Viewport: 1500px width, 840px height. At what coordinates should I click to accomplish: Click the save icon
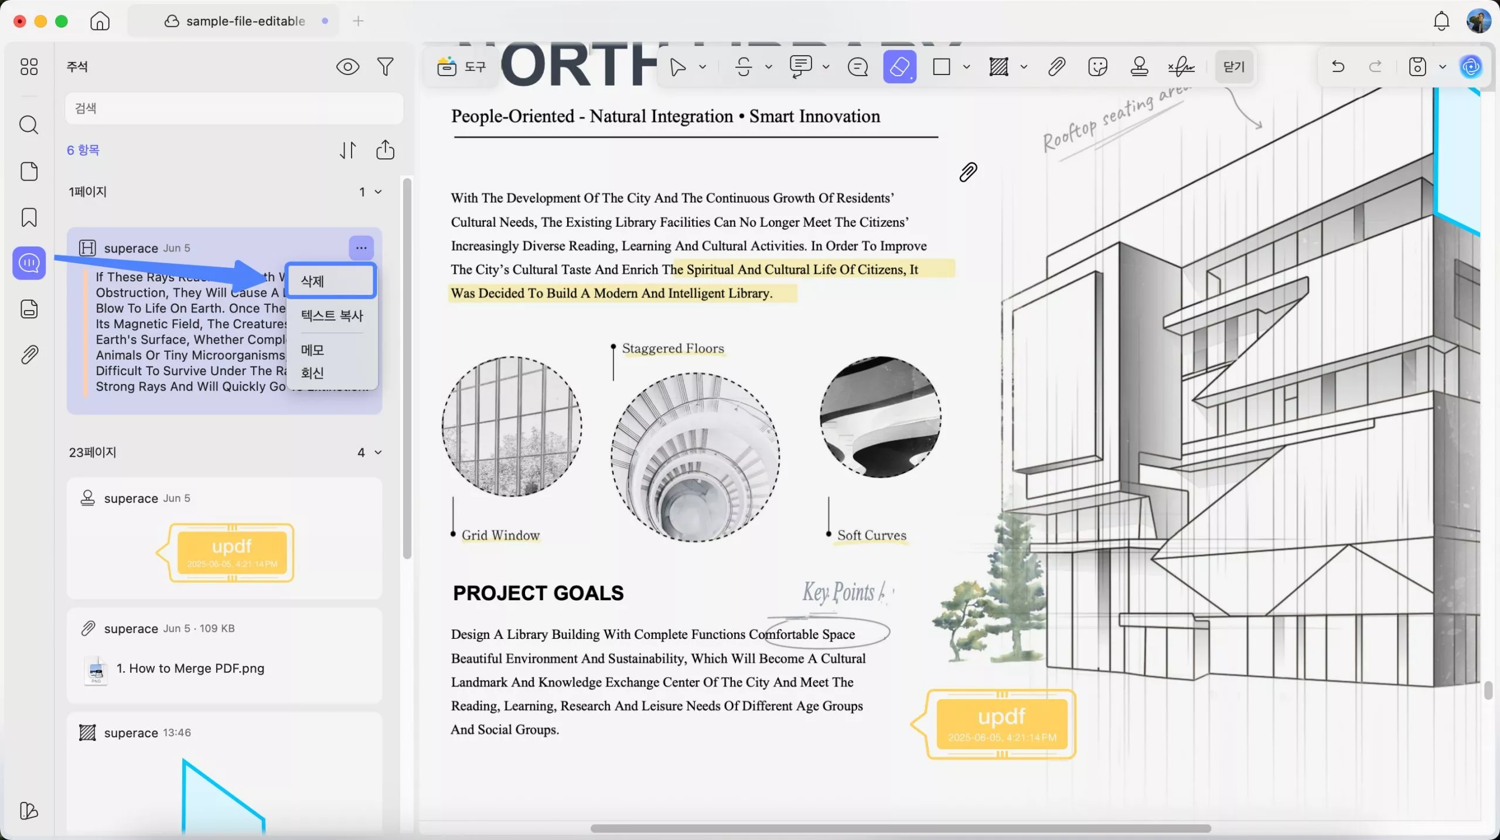point(1417,67)
